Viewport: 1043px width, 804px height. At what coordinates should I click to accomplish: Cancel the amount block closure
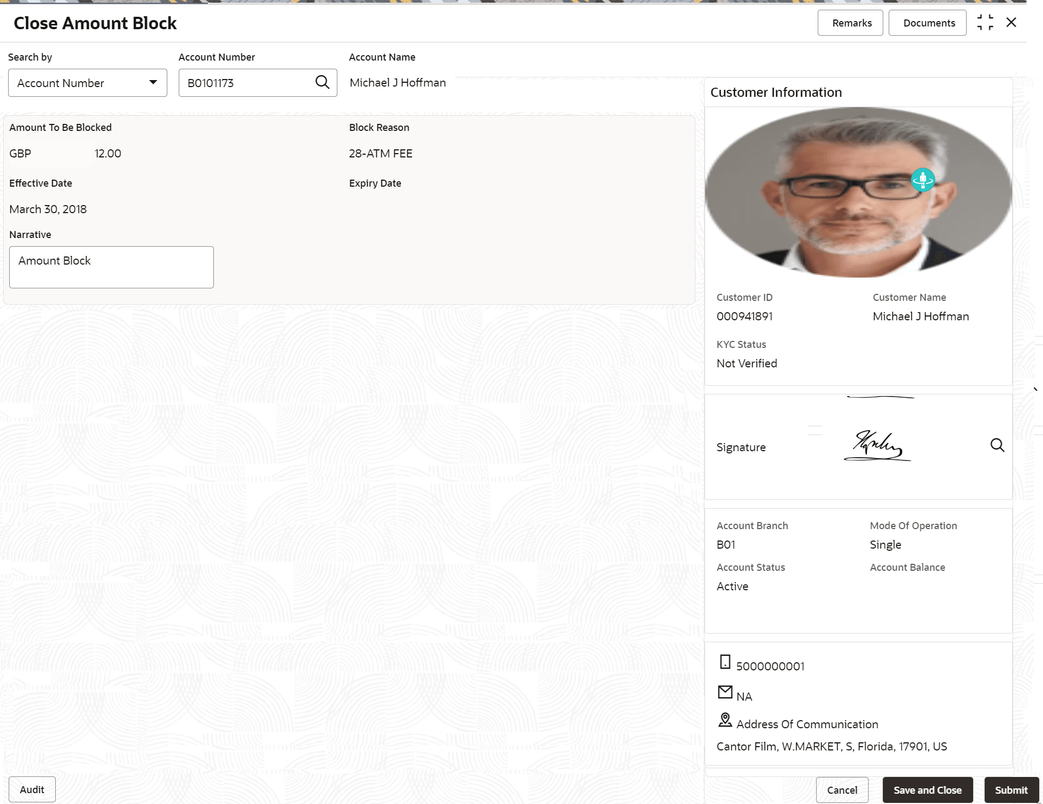(x=842, y=790)
